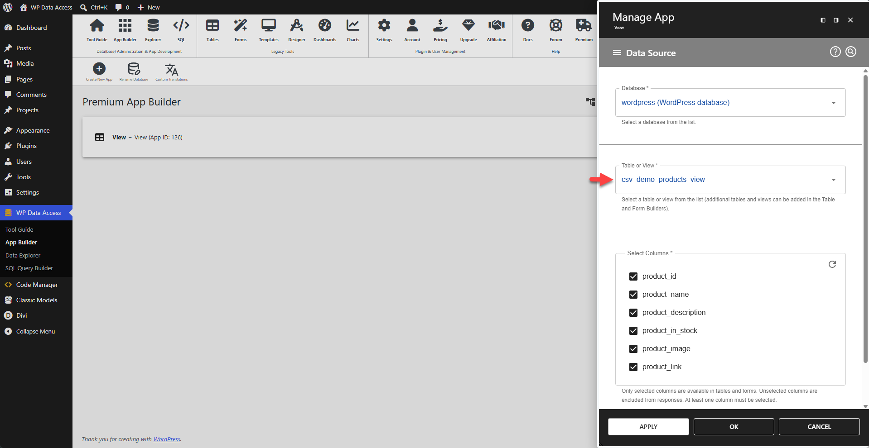Toggle the product_link checkbox
This screenshot has height=448, width=869.
(633, 367)
